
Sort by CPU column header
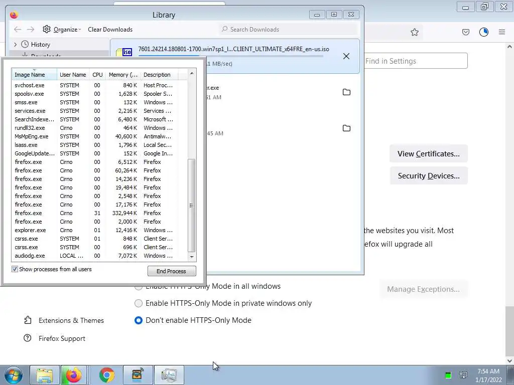tap(97, 75)
